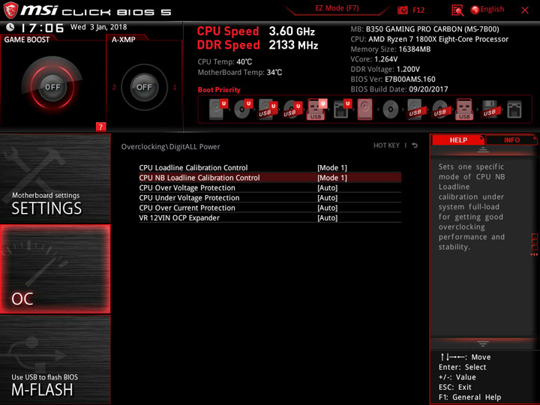Change language via English label
The image size is (540, 405).
(x=492, y=9)
